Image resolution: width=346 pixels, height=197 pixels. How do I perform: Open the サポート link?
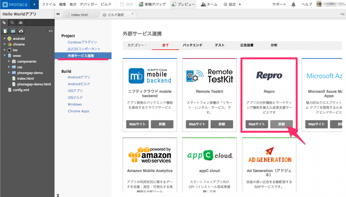(279, 4)
